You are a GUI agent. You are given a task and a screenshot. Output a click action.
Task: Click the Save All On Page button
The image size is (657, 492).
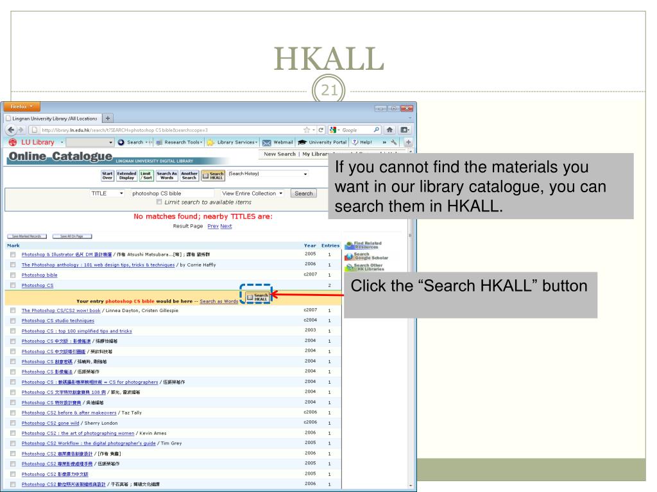(72, 236)
